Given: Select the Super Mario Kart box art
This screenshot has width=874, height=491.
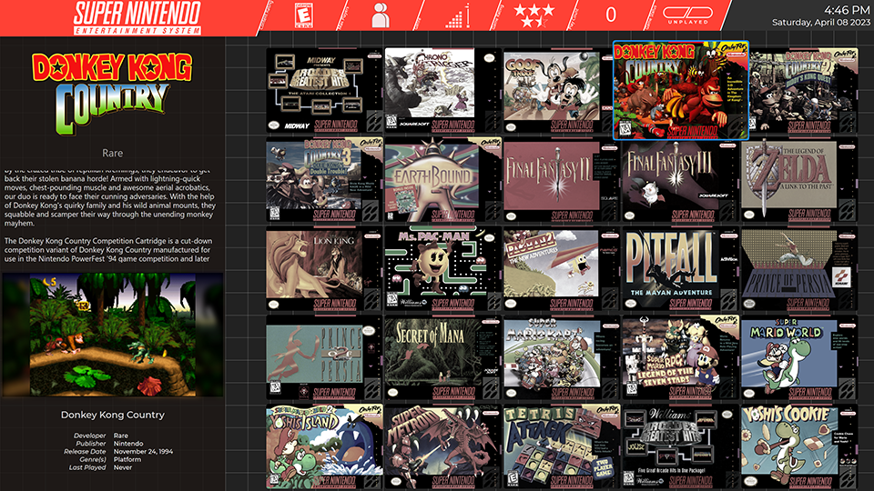Looking at the screenshot, I should (x=562, y=357).
